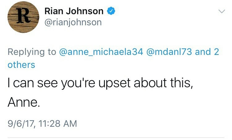Screen dimensions: 232x140
Task: Click the blue verified badge
Action: click(x=111, y=11)
